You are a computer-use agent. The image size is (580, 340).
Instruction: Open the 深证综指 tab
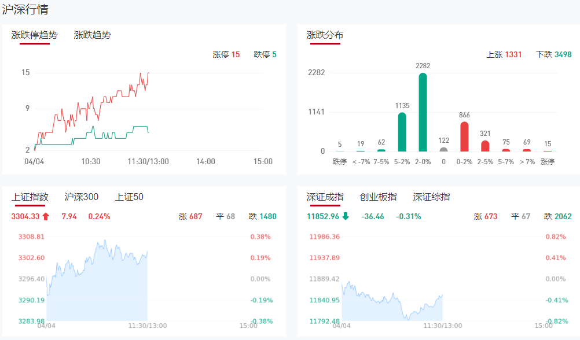[x=431, y=197]
